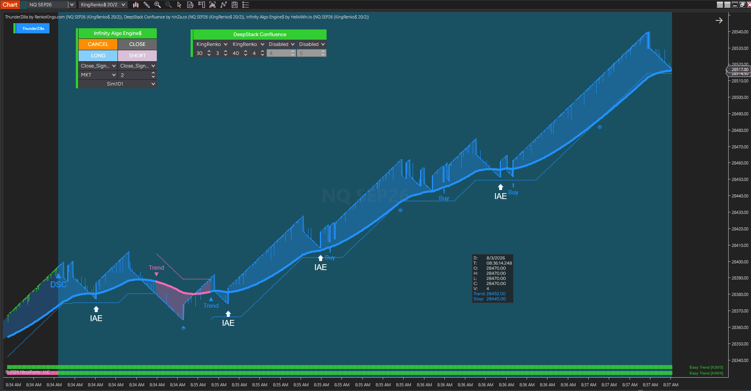Image resolution: width=751 pixels, height=391 pixels.
Task: Click the gray CLOSE button
Action: click(x=137, y=44)
